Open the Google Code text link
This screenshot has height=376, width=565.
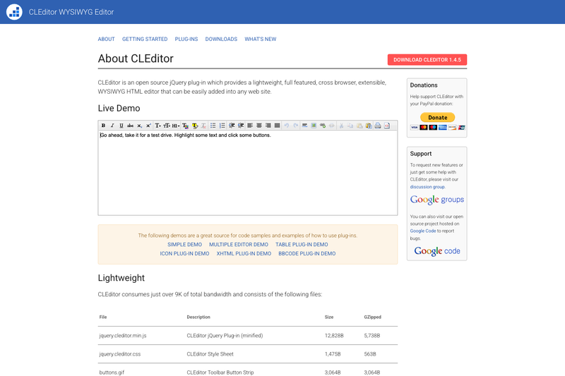[x=423, y=231]
